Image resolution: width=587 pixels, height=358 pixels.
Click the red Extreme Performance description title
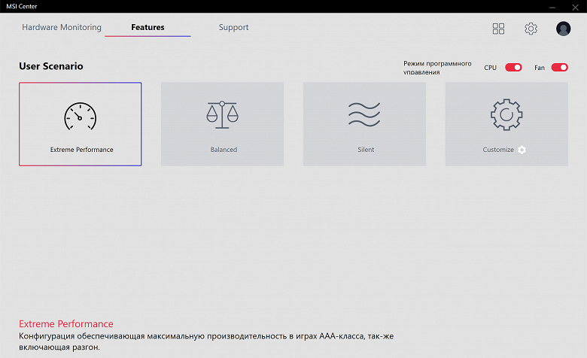pyautogui.click(x=66, y=323)
